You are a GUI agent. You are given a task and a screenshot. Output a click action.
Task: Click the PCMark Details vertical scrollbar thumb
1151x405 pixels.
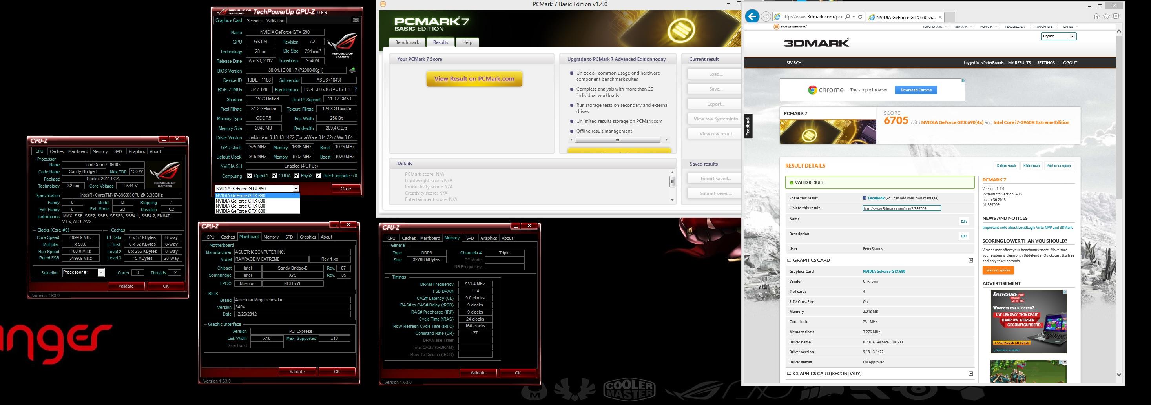point(672,181)
